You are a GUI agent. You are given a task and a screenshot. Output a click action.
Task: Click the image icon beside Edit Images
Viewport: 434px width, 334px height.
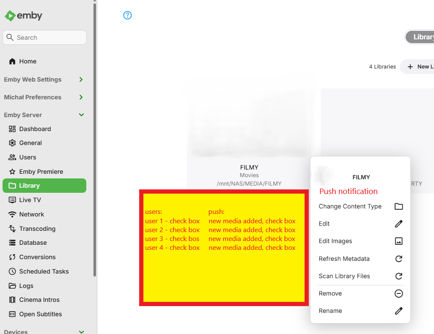coord(398,241)
